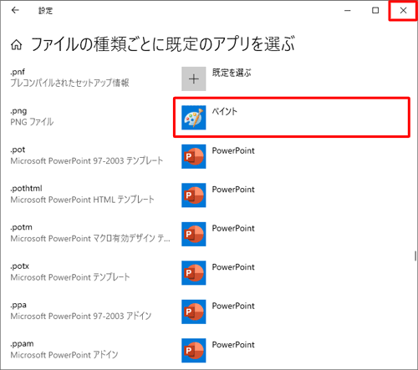
Task: Click text Microsoft PowerPoint HTML テンプレート
Action: pos(82,200)
